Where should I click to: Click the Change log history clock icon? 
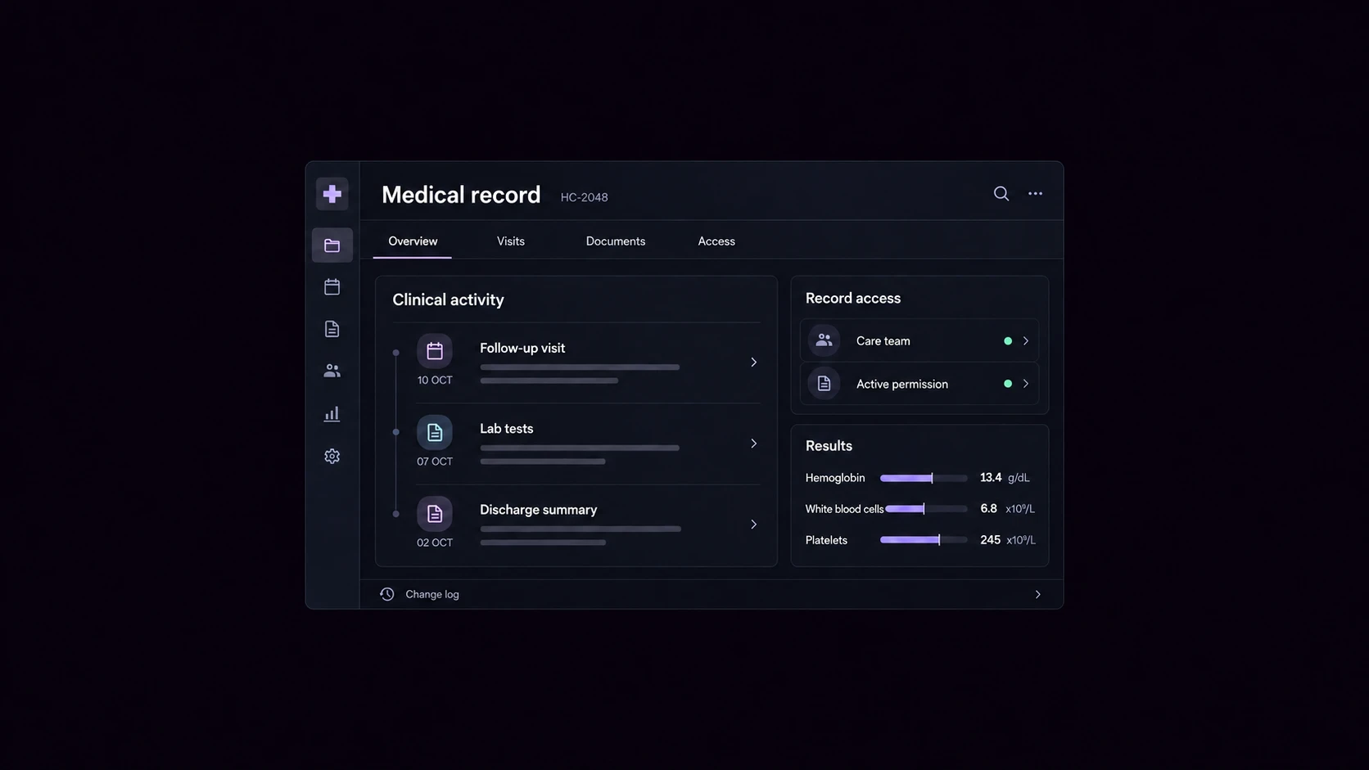(x=387, y=594)
